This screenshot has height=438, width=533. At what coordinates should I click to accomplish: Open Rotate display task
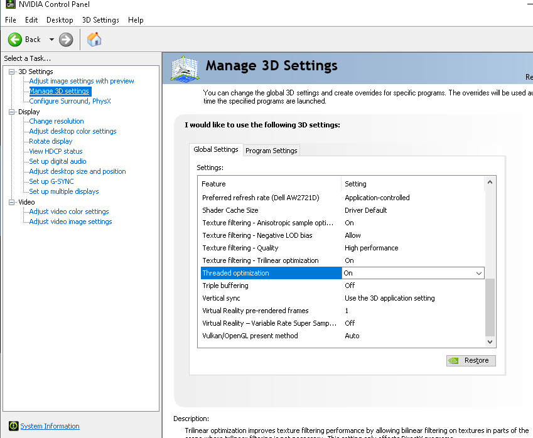pyautogui.click(x=51, y=141)
